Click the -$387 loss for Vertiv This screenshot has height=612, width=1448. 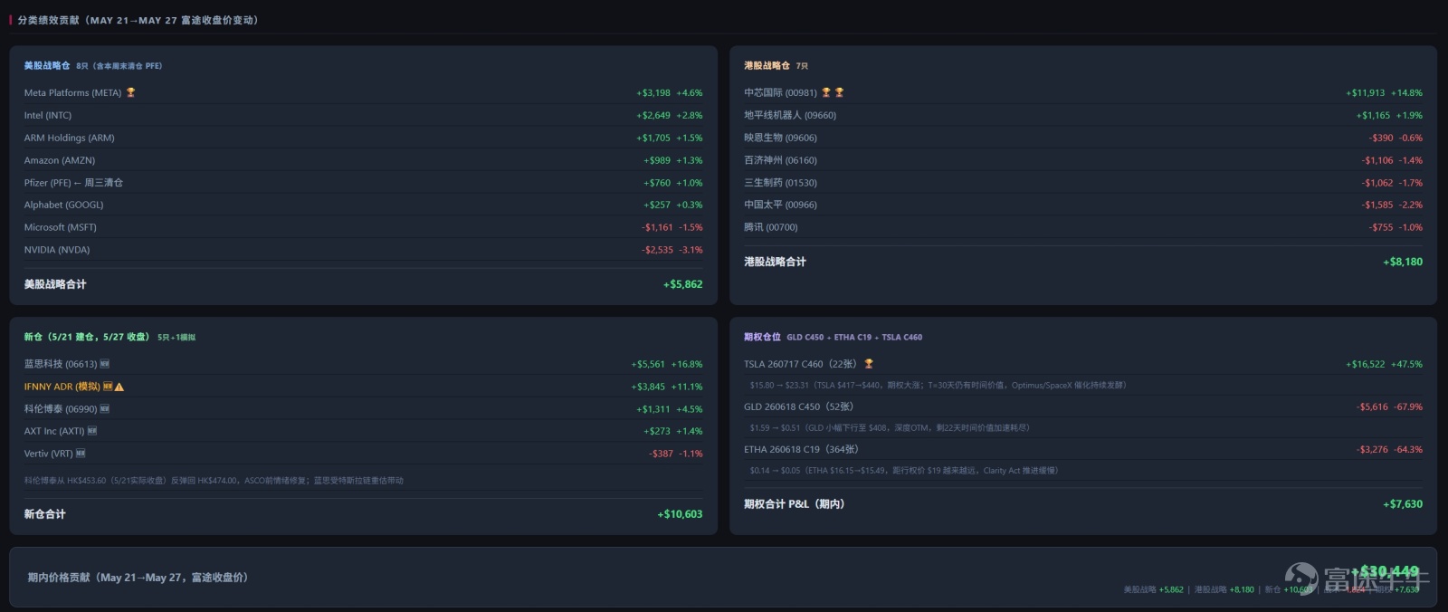tap(662, 454)
